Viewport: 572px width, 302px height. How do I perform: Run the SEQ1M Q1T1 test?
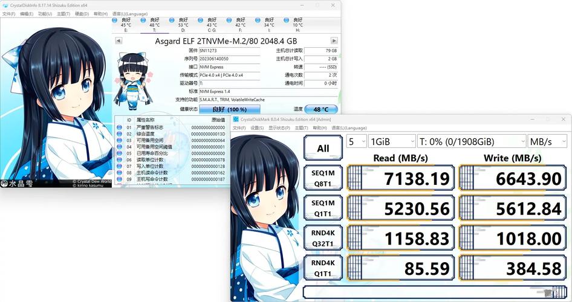(x=323, y=208)
